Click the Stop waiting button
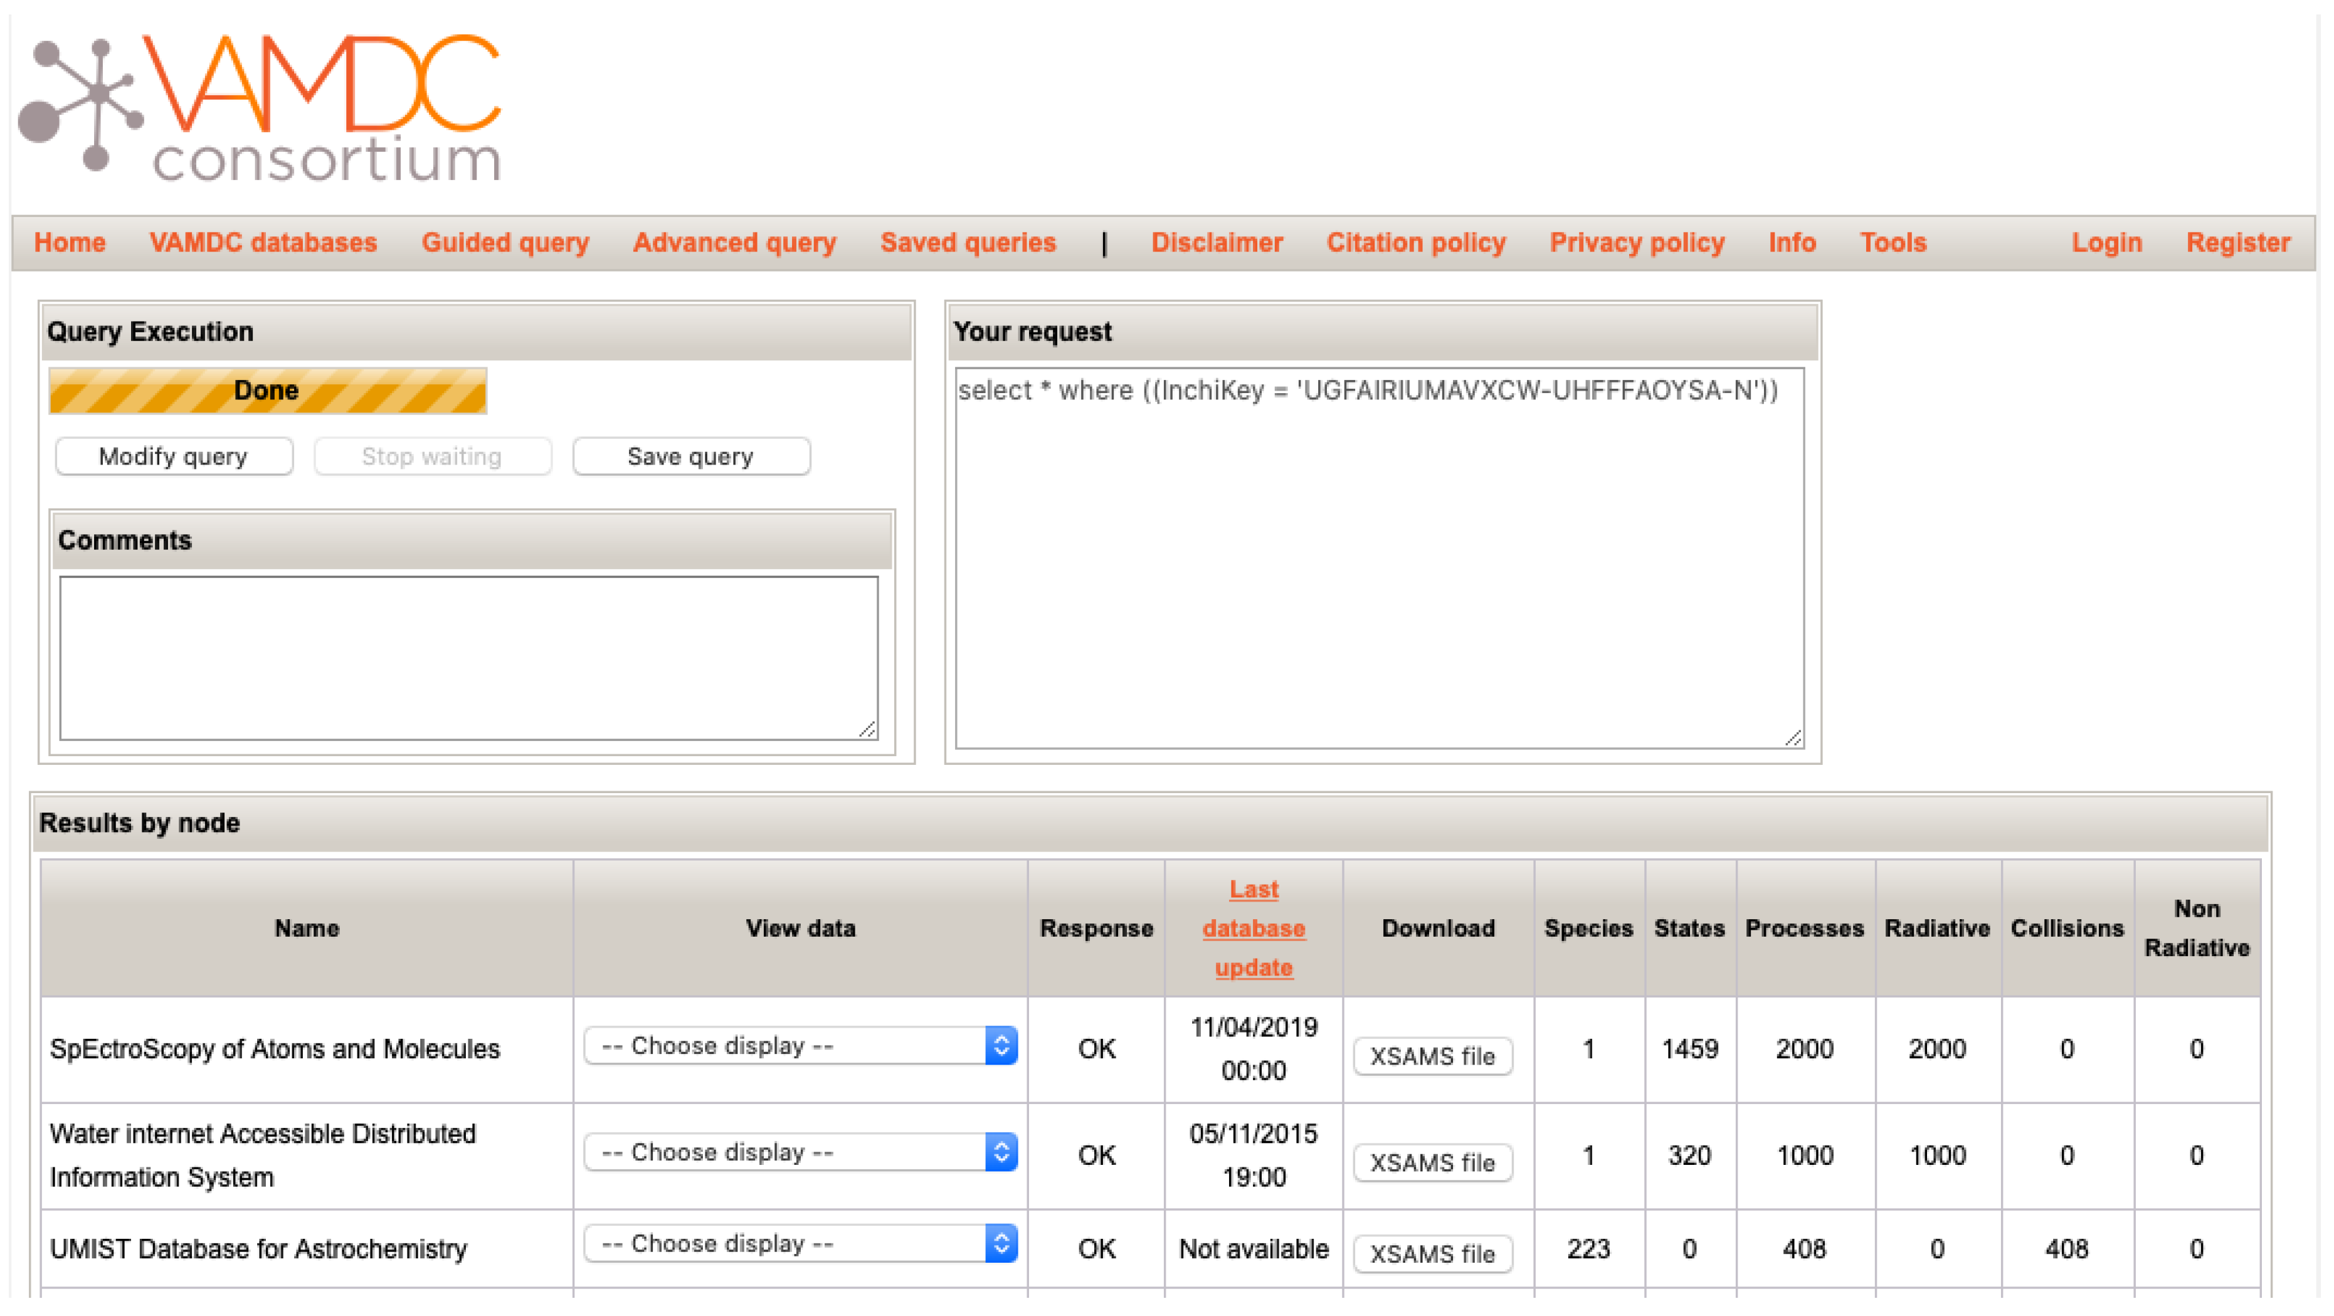The height and width of the screenshot is (1316, 2334). [x=432, y=456]
